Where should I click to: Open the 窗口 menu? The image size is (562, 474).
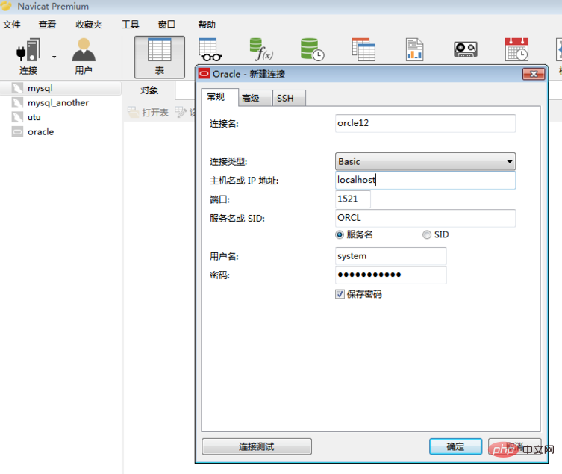point(166,25)
